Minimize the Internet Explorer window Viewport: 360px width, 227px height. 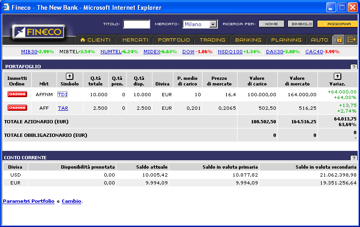click(331, 7)
